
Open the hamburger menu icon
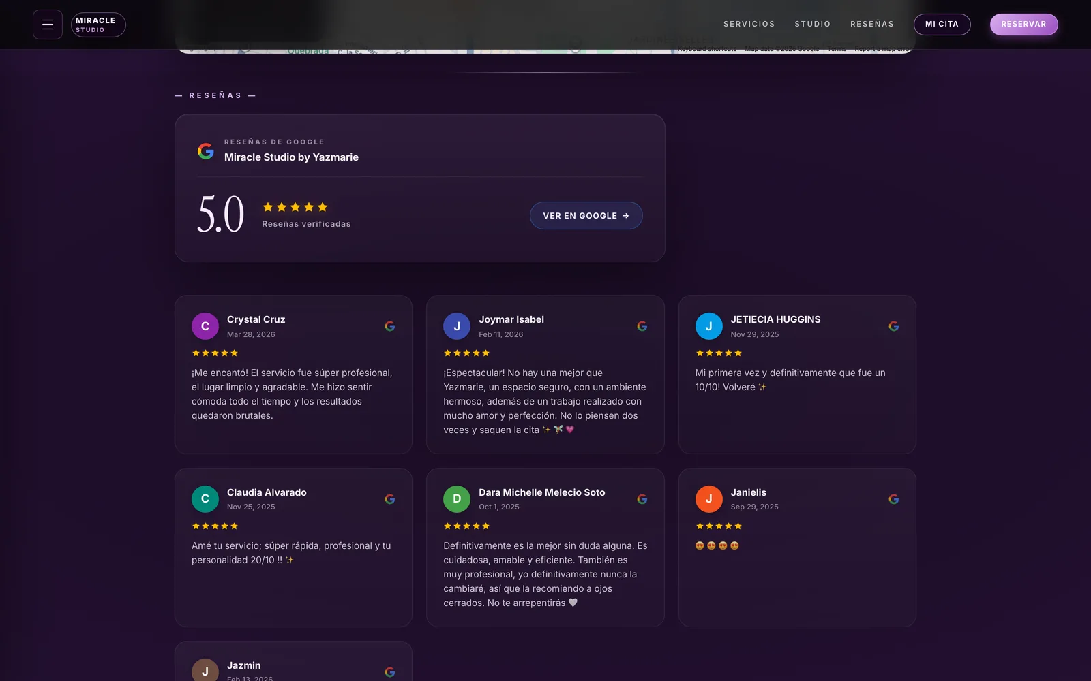click(x=48, y=25)
